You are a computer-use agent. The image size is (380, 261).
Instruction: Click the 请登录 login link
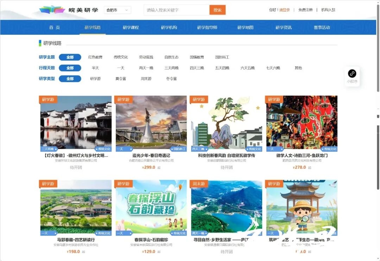click(284, 10)
